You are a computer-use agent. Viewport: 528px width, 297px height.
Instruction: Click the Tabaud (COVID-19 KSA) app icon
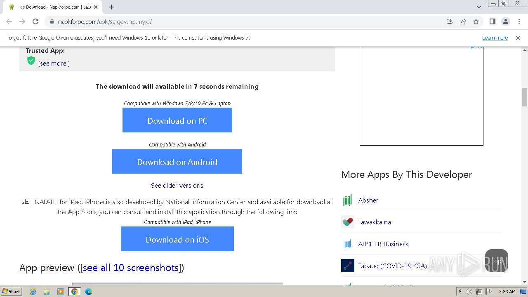[x=348, y=266]
